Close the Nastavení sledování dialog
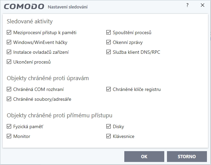The image size is (211, 165). click(203, 5)
